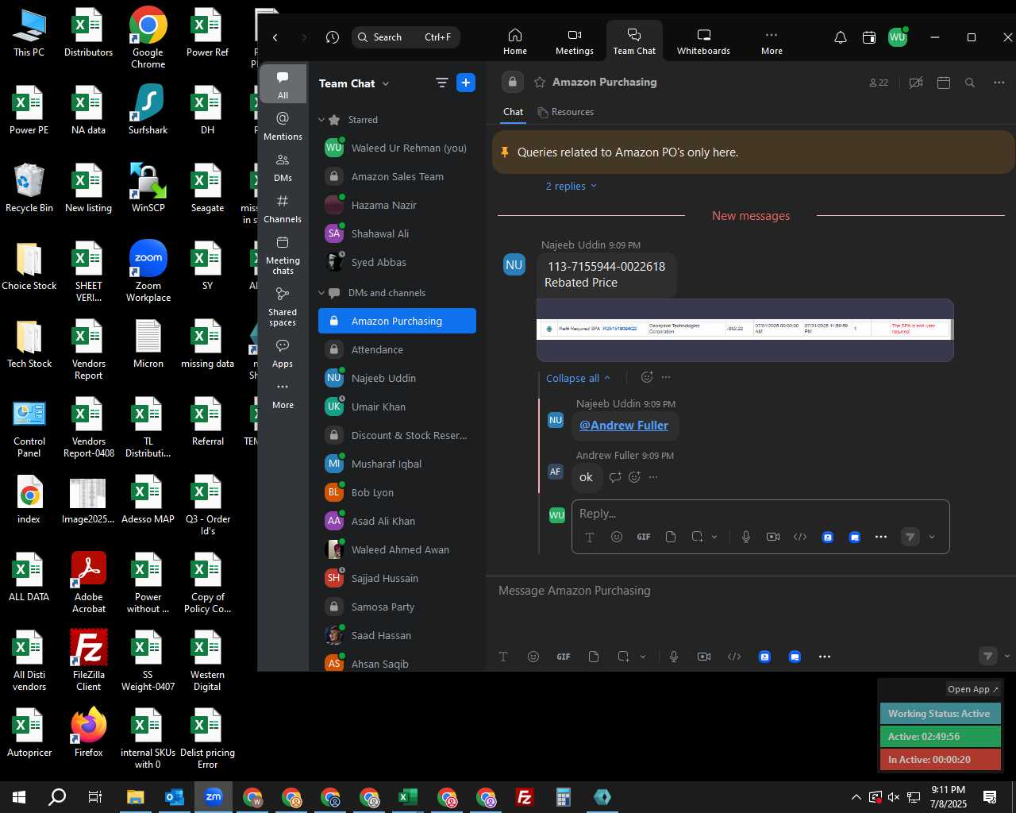
Task: Open send options arrow in reply box
Action: pyautogui.click(x=932, y=537)
